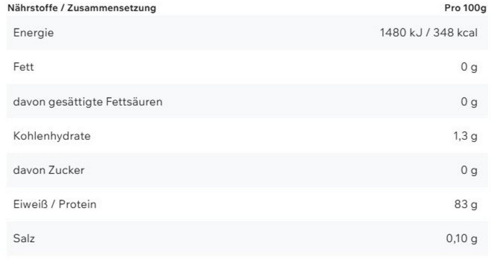The width and height of the screenshot is (492, 260).
Task: Click the Pro 100g column header
Action: point(465,8)
